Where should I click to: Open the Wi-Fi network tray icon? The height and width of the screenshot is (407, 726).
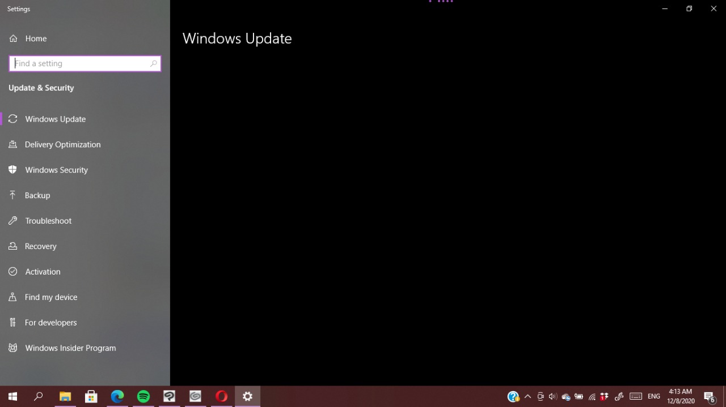click(592, 397)
